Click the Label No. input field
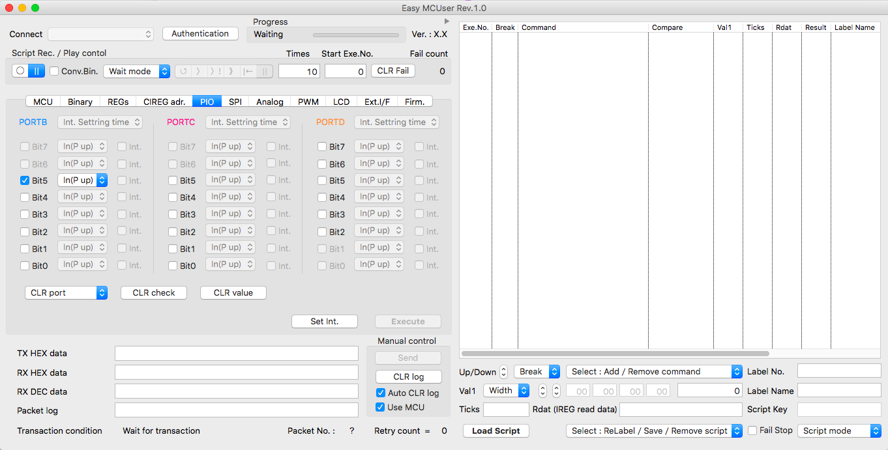 click(x=839, y=371)
